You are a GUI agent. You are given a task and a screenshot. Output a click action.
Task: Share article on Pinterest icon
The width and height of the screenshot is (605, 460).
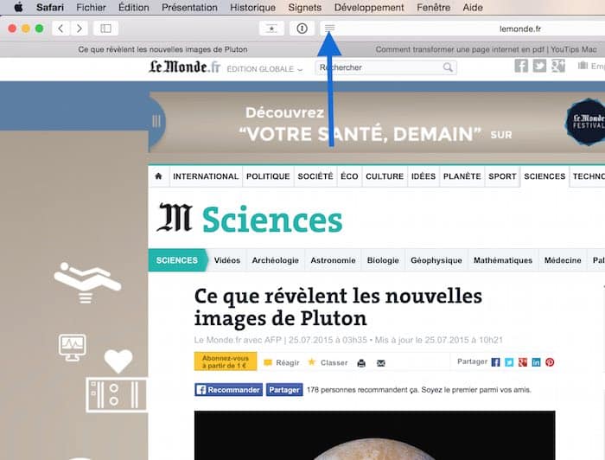550,362
